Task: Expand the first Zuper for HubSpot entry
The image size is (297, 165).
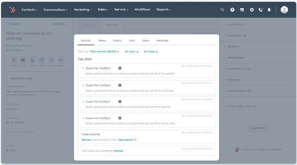Action: (83, 68)
